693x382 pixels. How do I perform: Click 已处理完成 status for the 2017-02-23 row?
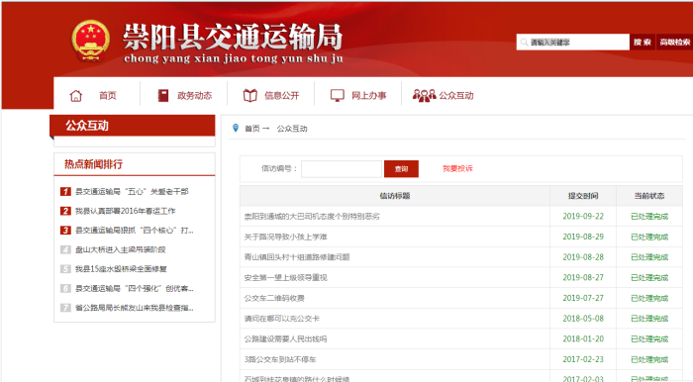649,359
